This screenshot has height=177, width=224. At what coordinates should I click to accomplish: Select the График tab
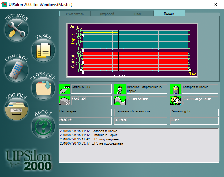point(169,13)
